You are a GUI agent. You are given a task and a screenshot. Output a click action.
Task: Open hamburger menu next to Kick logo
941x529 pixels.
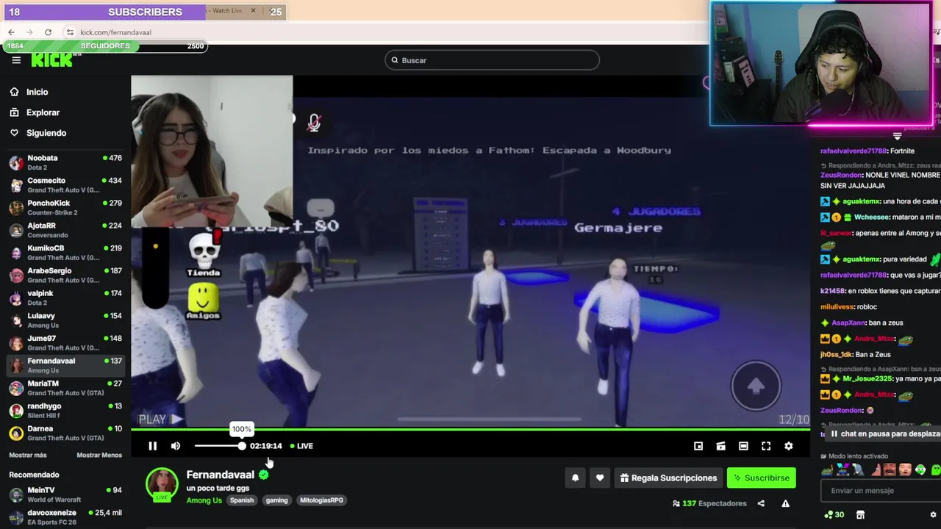pos(16,60)
